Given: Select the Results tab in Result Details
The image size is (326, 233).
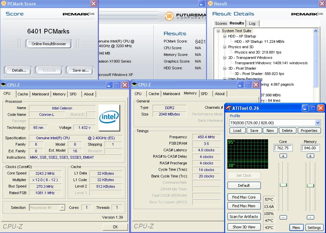Looking at the screenshot, I should tap(237, 23).
